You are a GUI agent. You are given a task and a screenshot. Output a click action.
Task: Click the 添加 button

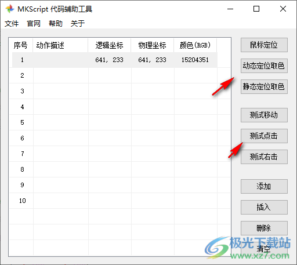coord(264,187)
